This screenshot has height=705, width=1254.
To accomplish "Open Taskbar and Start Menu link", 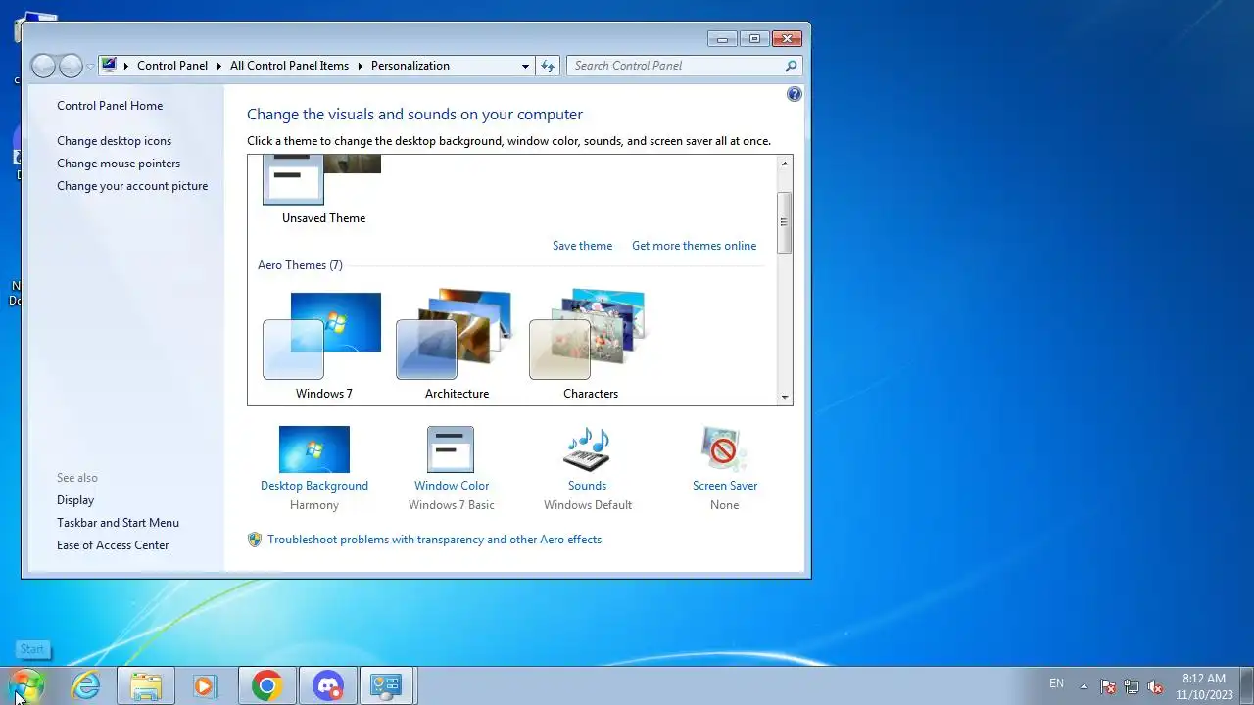I will (118, 523).
